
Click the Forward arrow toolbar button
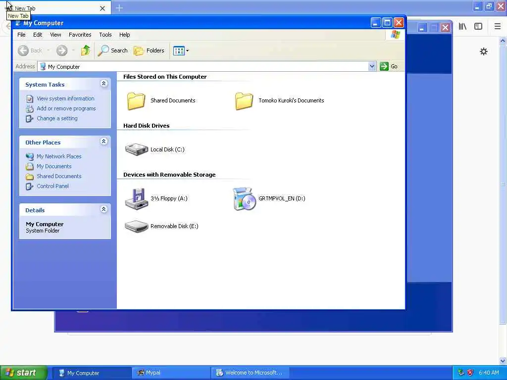[x=62, y=50]
